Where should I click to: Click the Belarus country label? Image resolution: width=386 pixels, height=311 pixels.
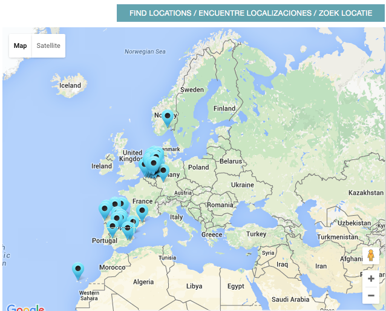(231, 161)
